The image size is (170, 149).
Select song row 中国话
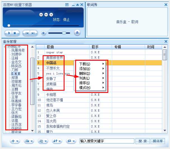tap(99, 63)
